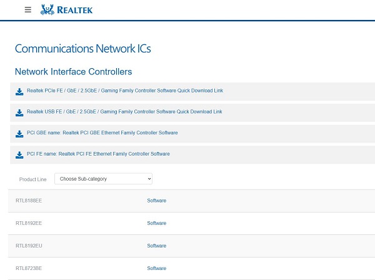
Task: Open Software link for RTL8192EE
Action: 157,223
